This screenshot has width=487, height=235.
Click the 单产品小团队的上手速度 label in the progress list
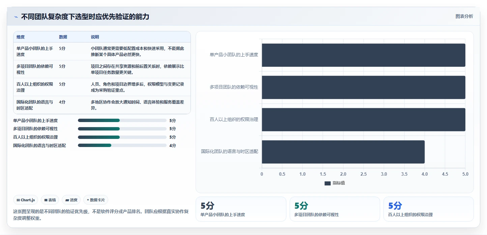coord(35,120)
